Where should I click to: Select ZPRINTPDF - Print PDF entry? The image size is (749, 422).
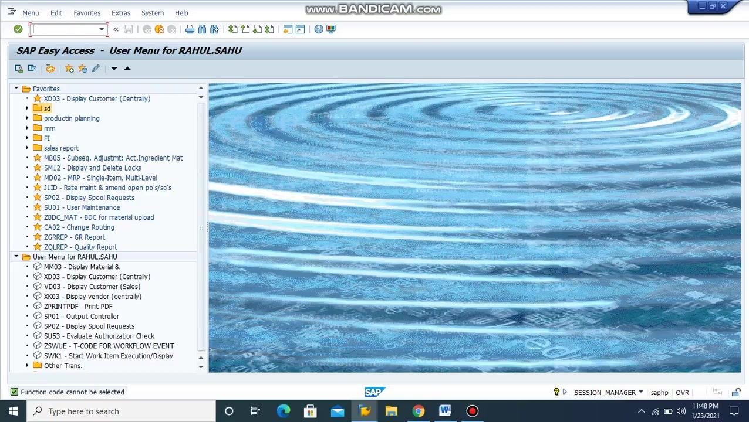pos(78,307)
